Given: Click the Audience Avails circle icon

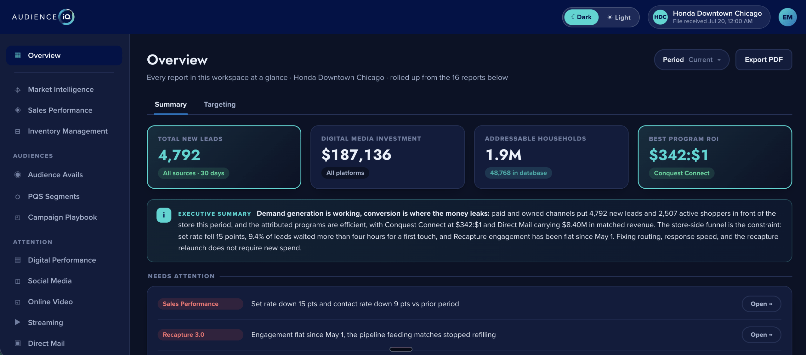Looking at the screenshot, I should click(x=18, y=175).
